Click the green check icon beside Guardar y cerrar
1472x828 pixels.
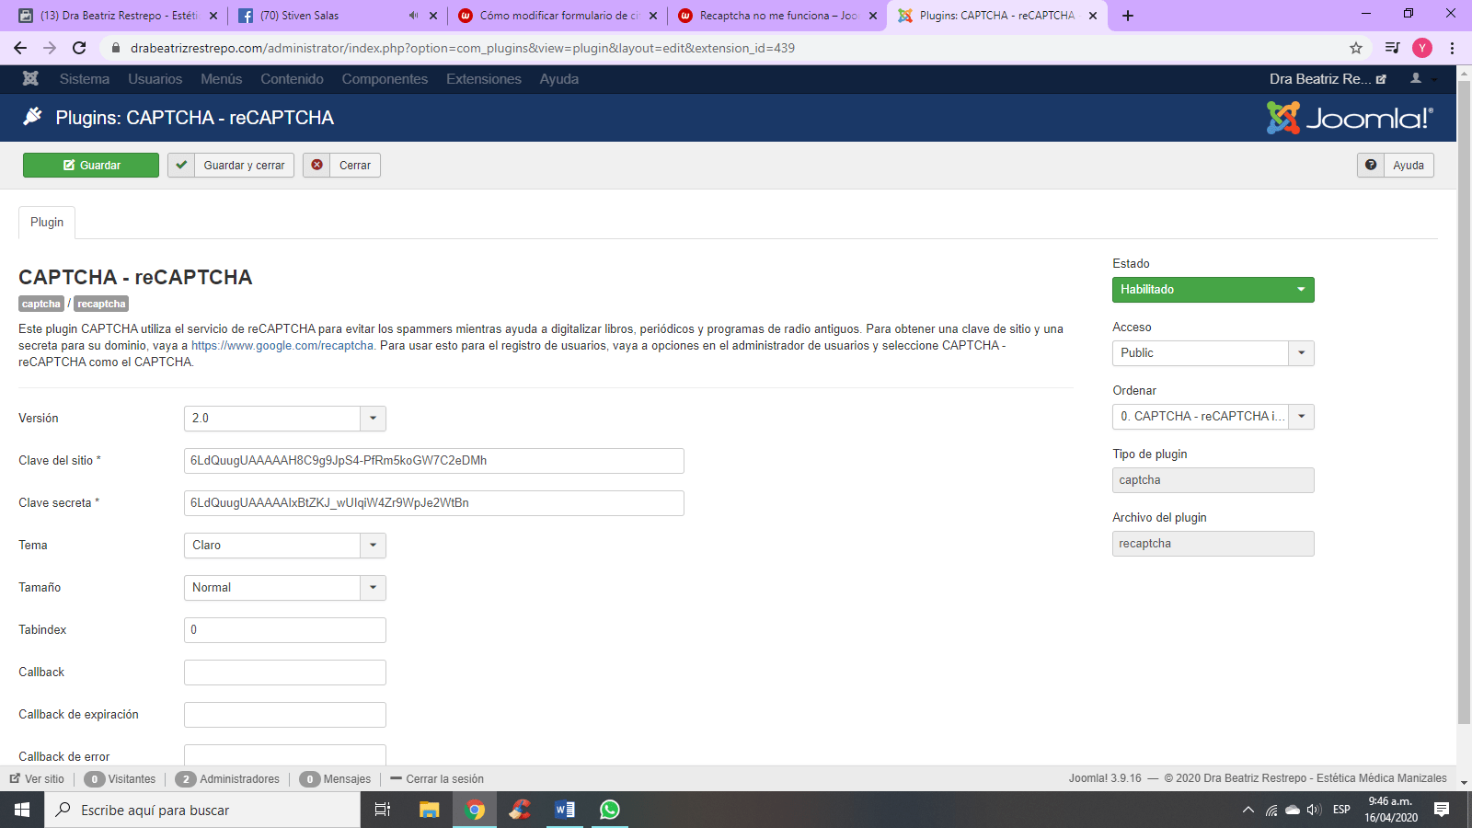(181, 165)
